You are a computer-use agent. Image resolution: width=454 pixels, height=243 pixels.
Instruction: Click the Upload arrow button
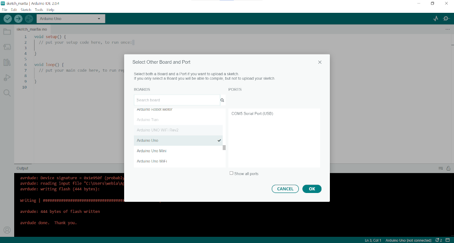(x=18, y=19)
